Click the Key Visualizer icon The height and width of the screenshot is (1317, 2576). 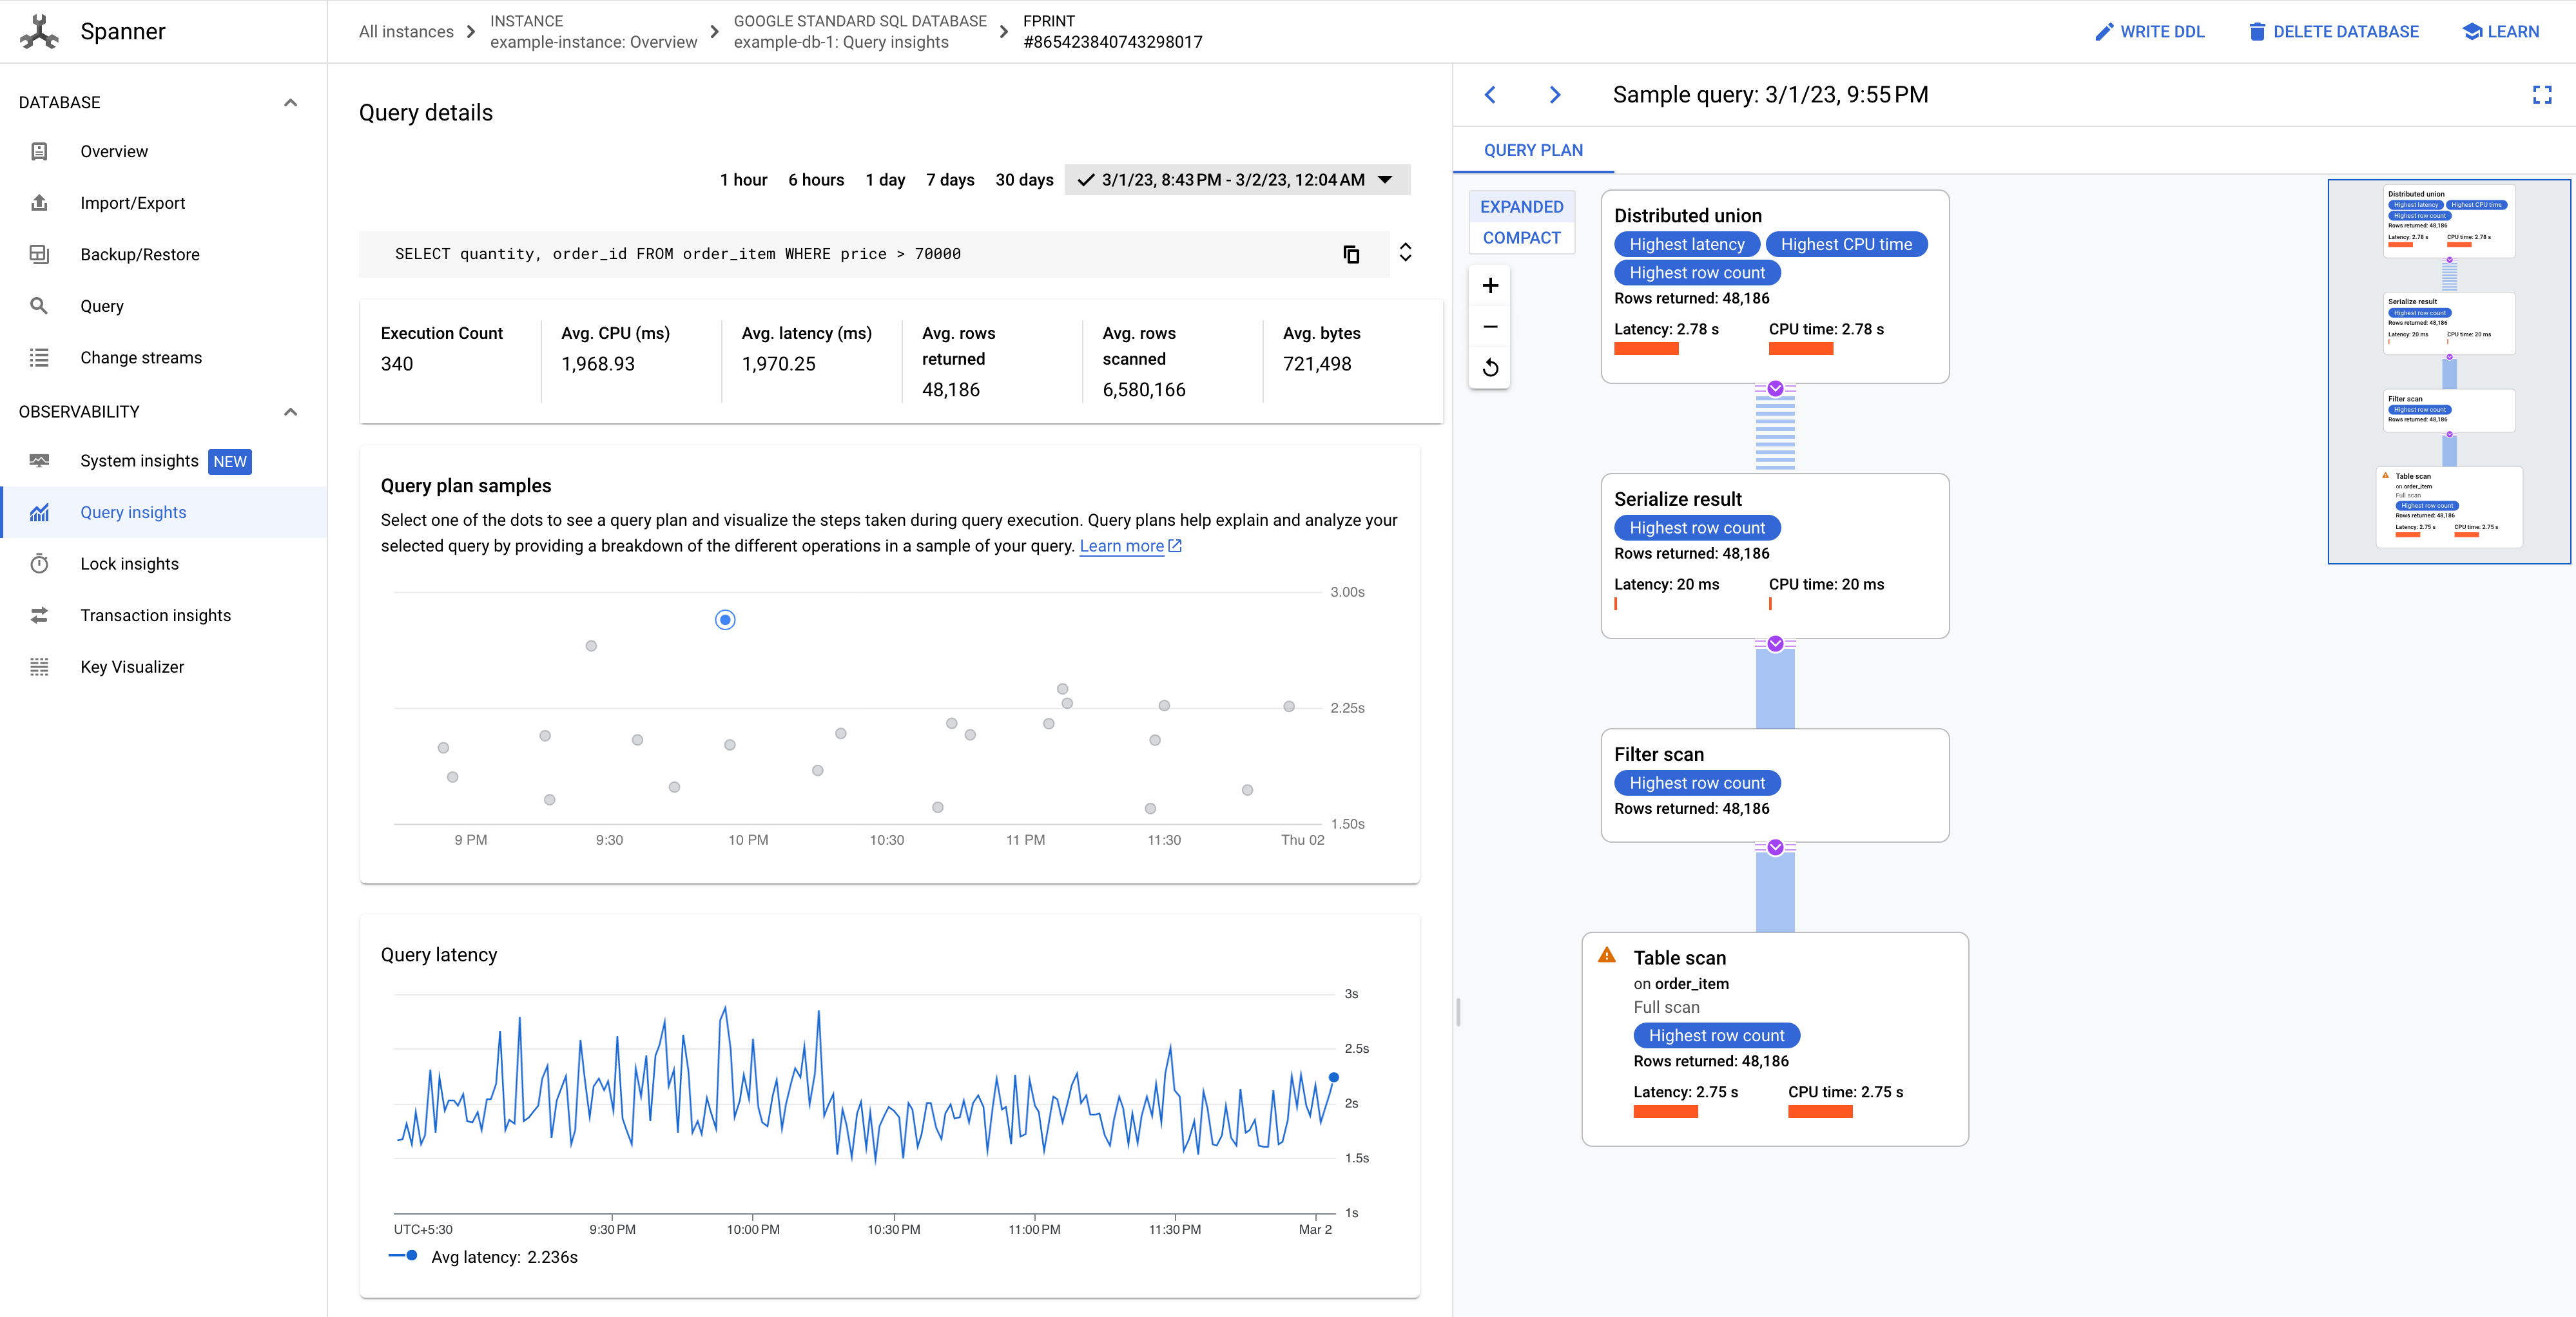click(41, 667)
